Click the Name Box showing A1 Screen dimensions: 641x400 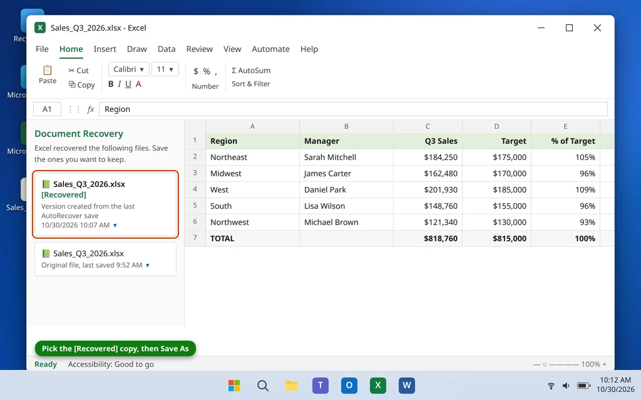coord(47,109)
